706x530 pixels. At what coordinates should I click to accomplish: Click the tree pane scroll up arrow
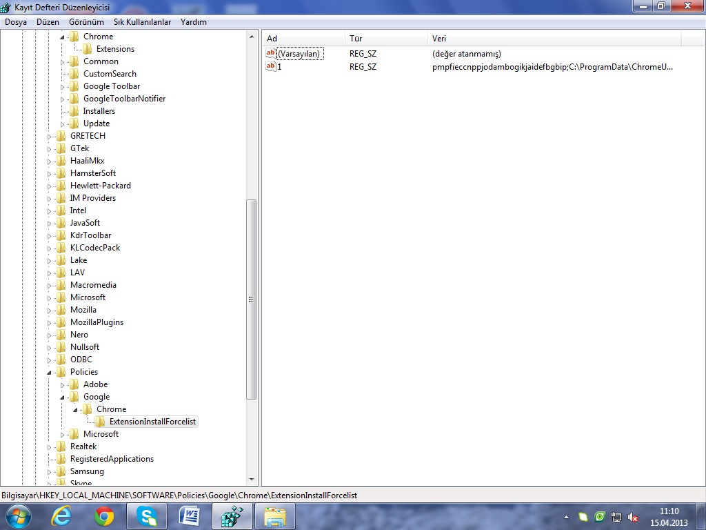pyautogui.click(x=252, y=36)
